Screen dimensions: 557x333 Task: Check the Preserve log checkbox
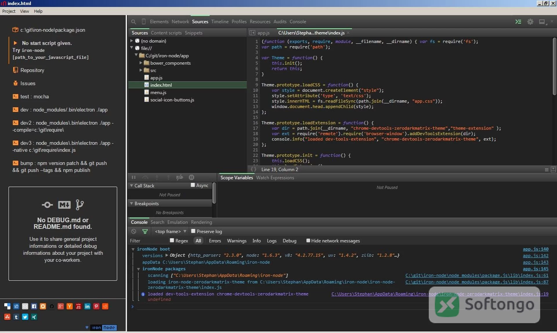(193, 231)
